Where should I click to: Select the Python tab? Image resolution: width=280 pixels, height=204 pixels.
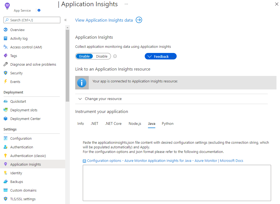pyautogui.click(x=167, y=123)
